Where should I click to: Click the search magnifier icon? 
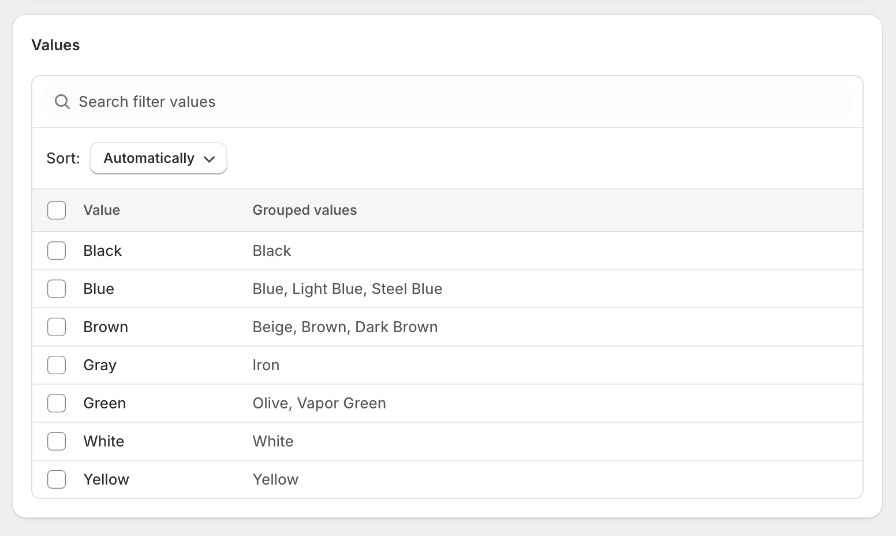[x=62, y=102]
